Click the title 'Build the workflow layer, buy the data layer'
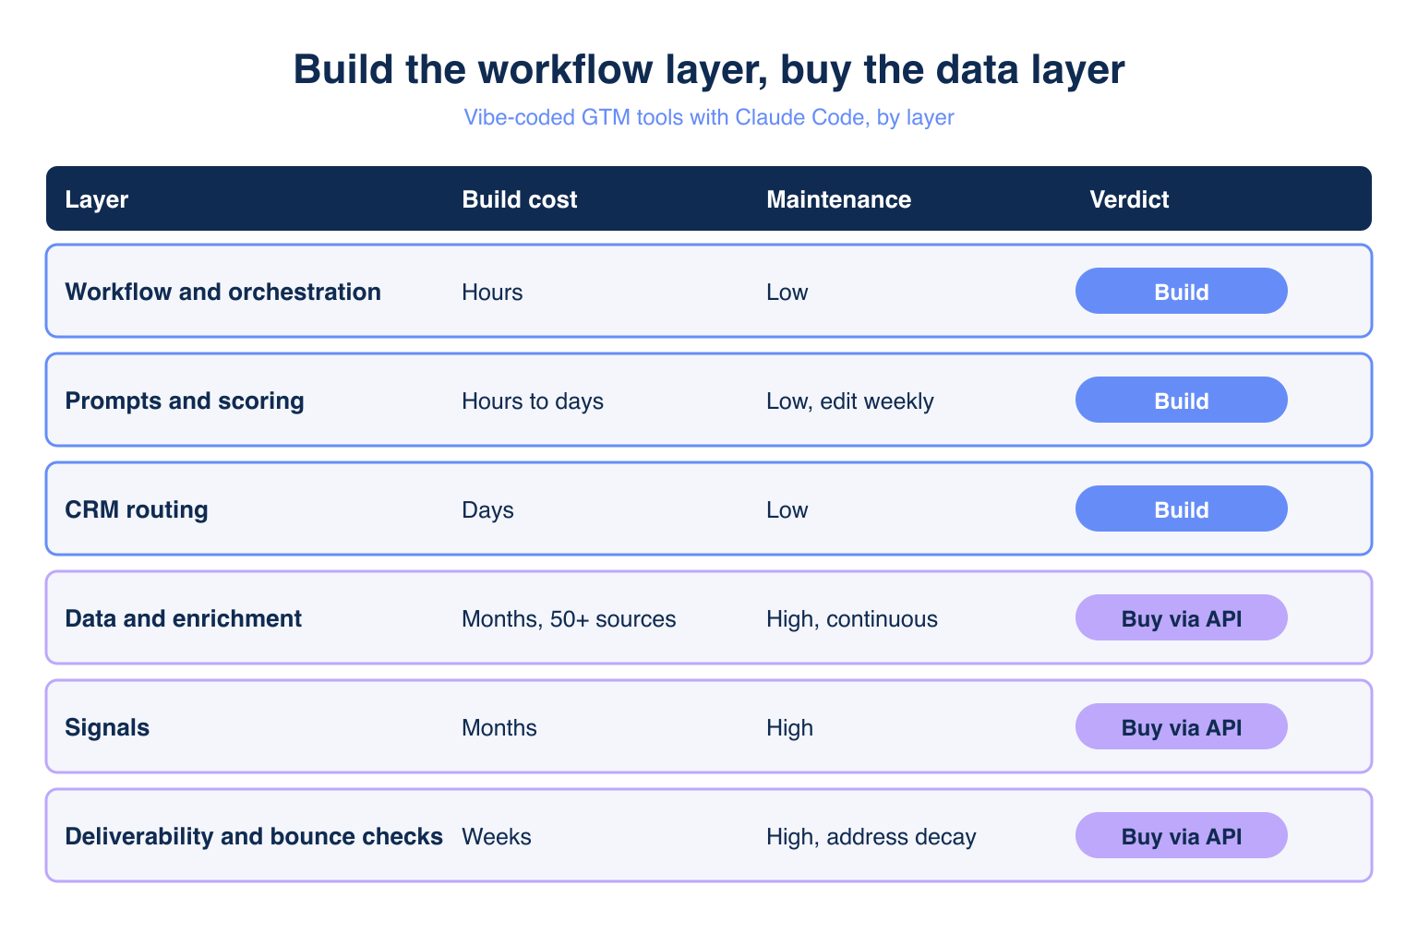This screenshot has height=945, width=1418. [709, 70]
